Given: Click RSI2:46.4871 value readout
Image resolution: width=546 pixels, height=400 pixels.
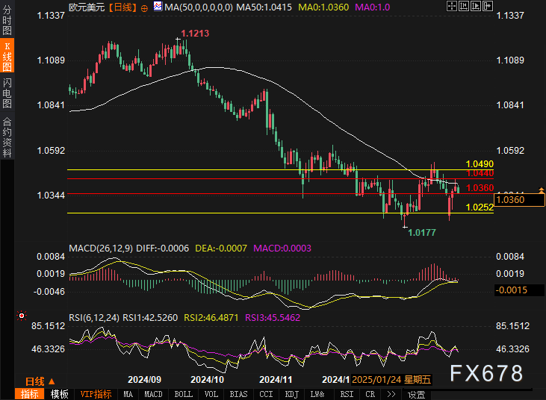Looking at the screenshot, I should click(211, 318).
